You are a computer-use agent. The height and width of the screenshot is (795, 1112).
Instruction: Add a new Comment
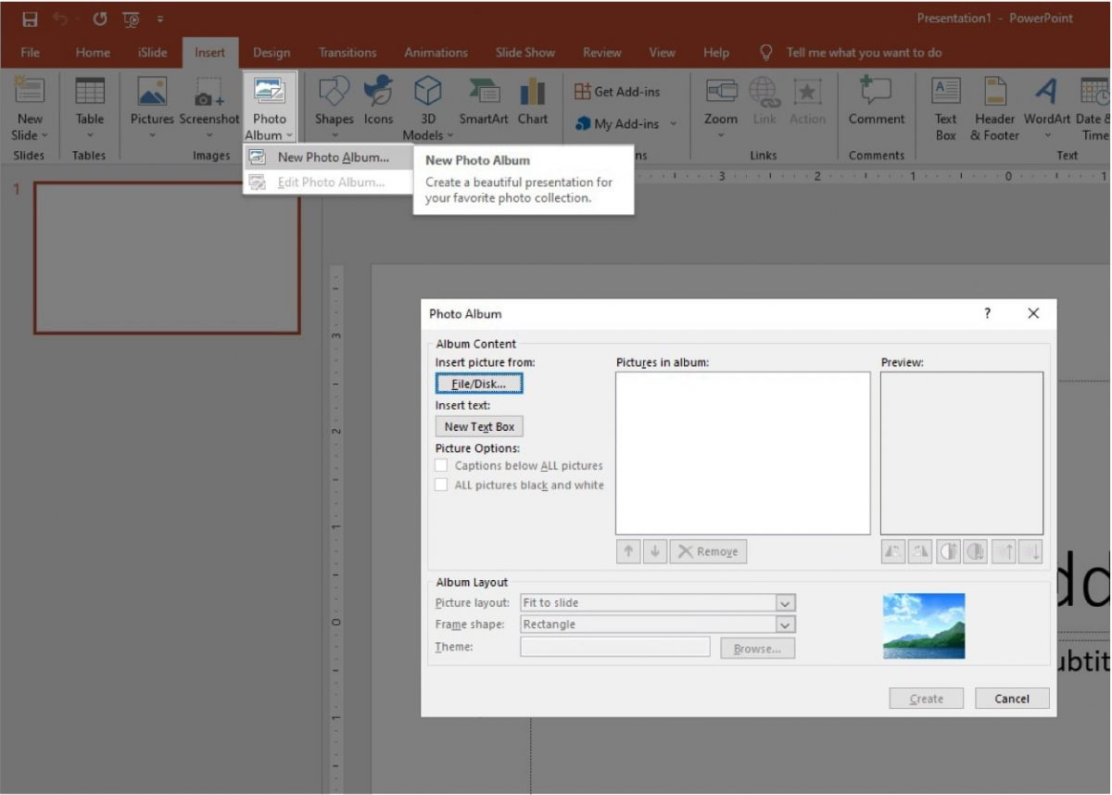coord(876,105)
